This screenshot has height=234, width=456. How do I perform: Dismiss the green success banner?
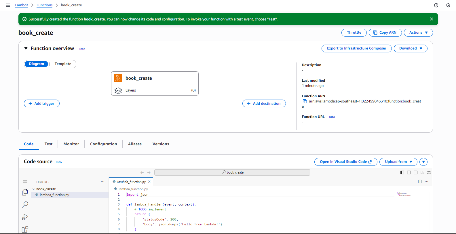tap(432, 19)
